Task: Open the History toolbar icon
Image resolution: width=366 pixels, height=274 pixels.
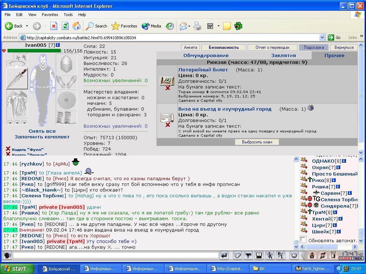Action: click(170, 26)
